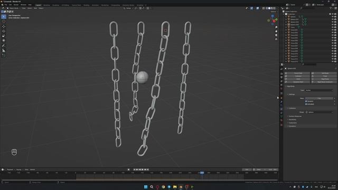Image resolution: width=338 pixels, height=190 pixels.
Task: Open the Edit menu
Action: coord(10,5)
